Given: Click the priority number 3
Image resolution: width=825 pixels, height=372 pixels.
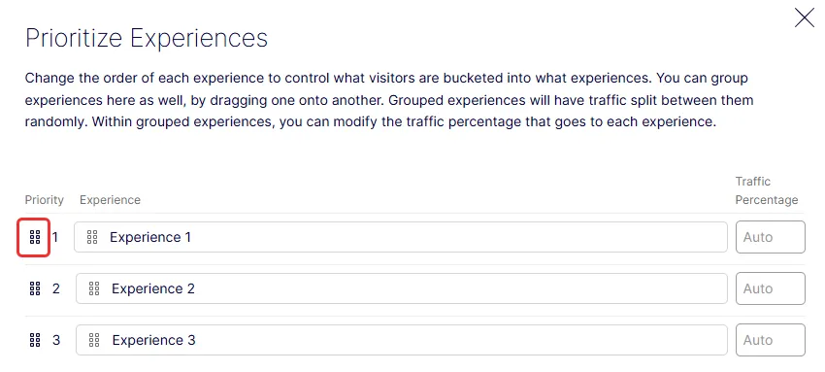Looking at the screenshot, I should coord(55,340).
